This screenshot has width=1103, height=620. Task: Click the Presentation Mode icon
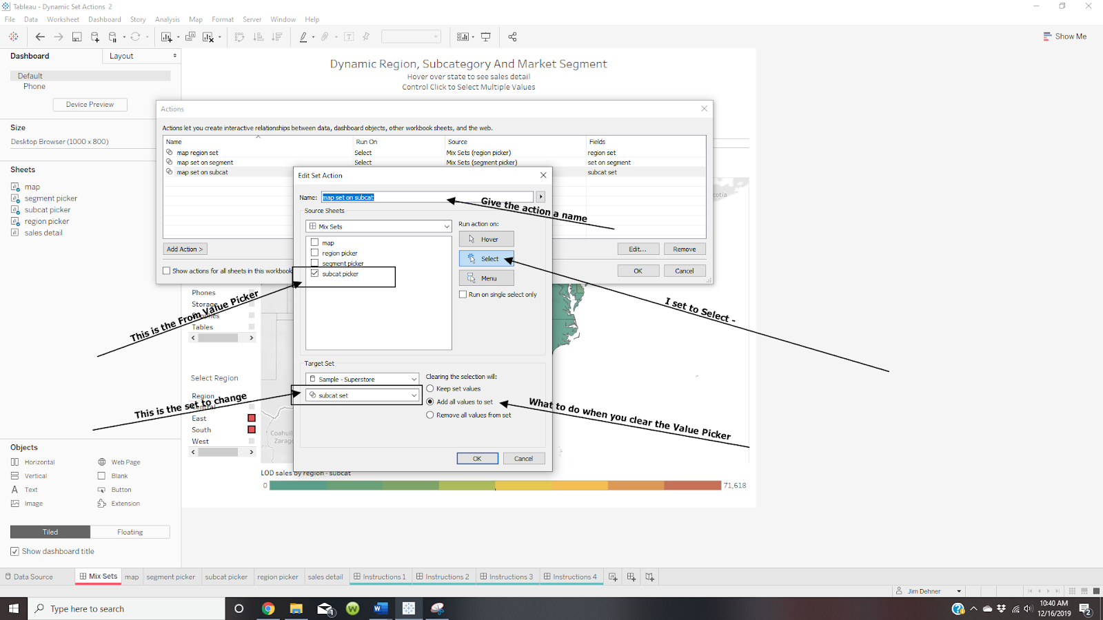pos(486,37)
